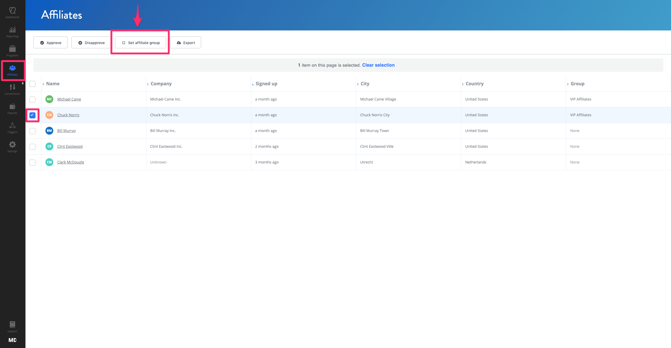Toggle the select-all header checkbox
The height and width of the screenshot is (348, 671).
click(x=32, y=84)
